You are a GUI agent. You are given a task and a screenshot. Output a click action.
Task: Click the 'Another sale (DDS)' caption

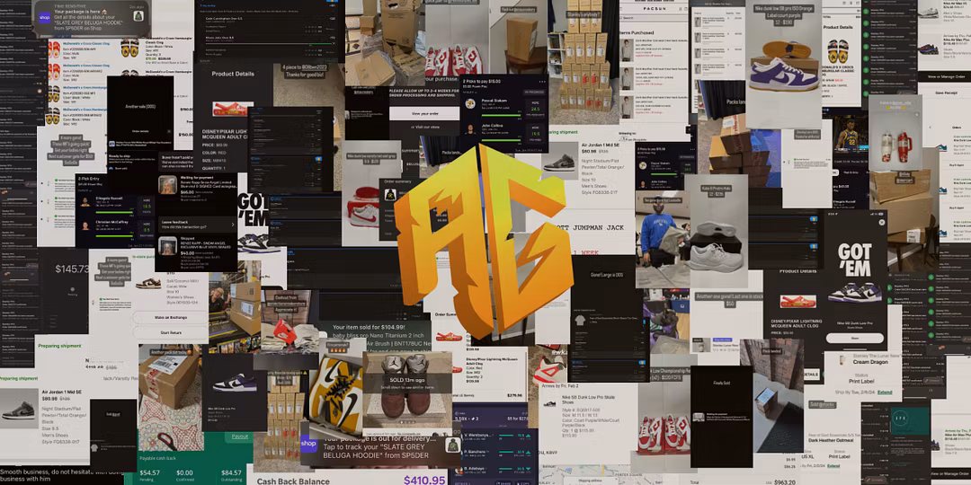tap(140, 108)
